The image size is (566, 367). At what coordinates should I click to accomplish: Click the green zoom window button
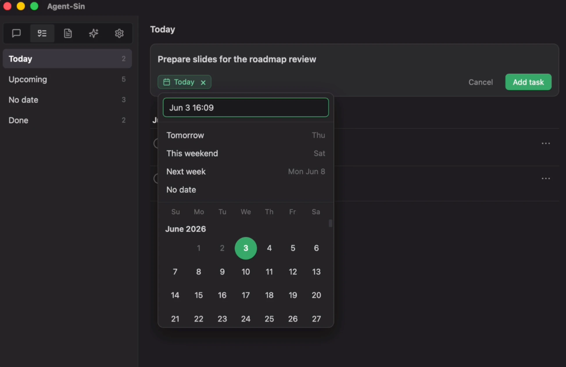coord(34,6)
